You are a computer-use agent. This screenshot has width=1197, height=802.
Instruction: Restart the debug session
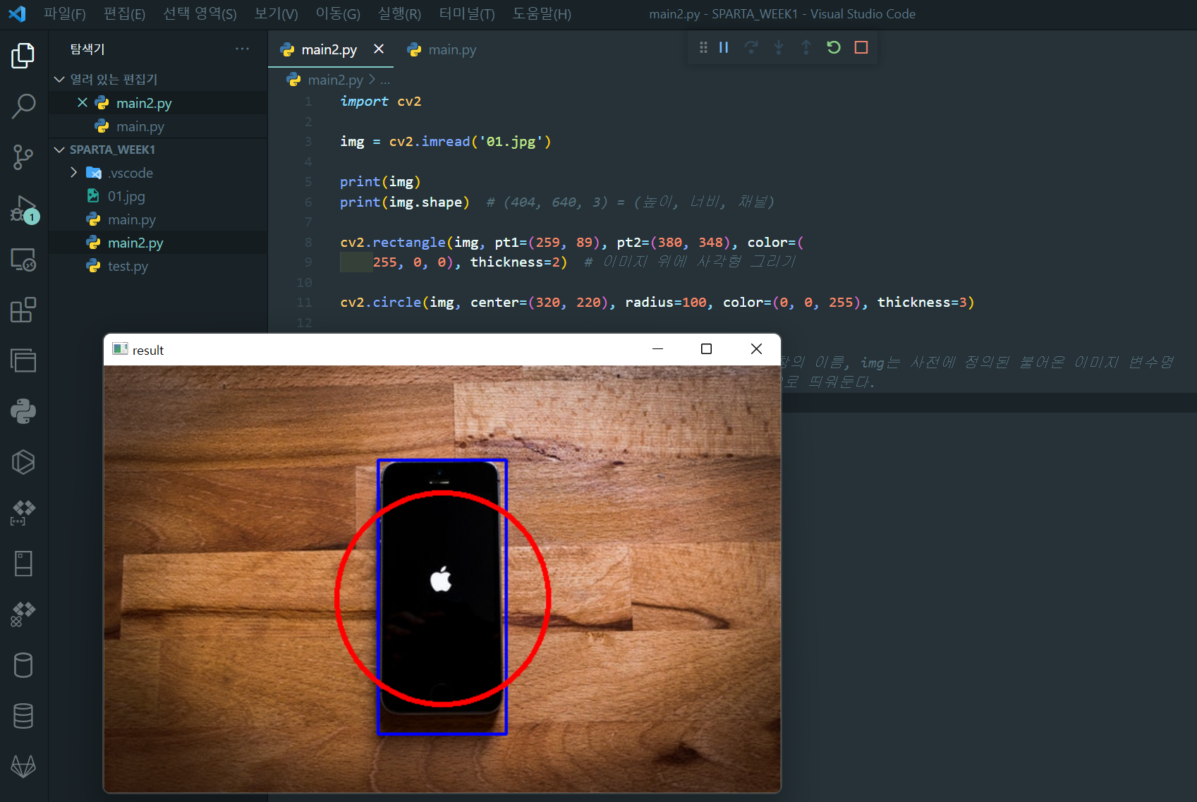[x=834, y=47]
